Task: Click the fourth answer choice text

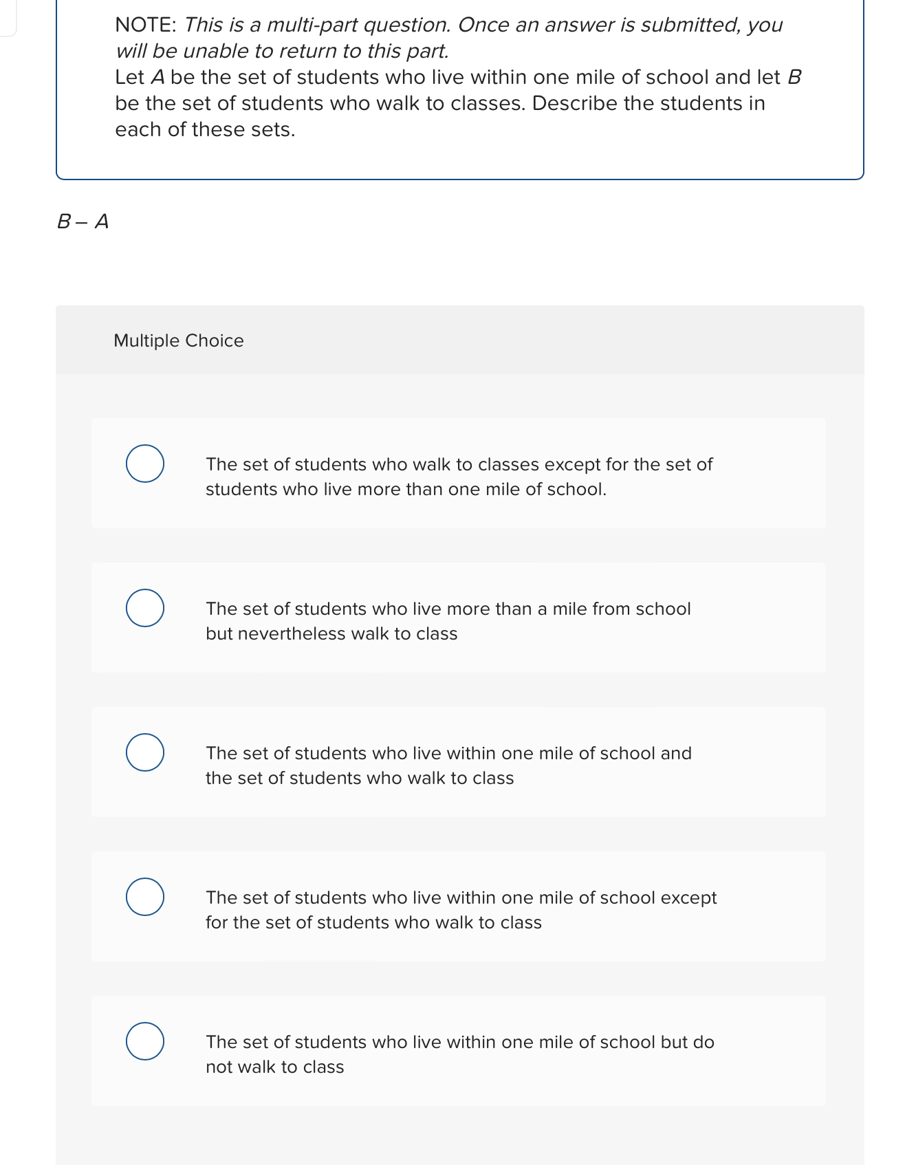Action: (461, 910)
